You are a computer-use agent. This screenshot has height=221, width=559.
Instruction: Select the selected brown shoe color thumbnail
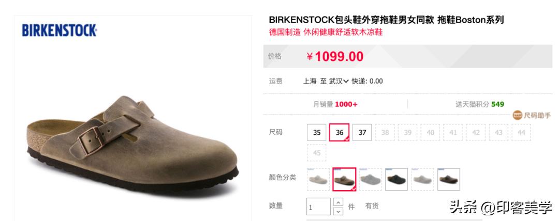point(344,179)
